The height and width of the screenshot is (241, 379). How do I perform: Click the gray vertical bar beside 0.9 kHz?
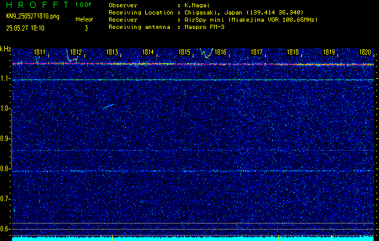click(x=11, y=139)
